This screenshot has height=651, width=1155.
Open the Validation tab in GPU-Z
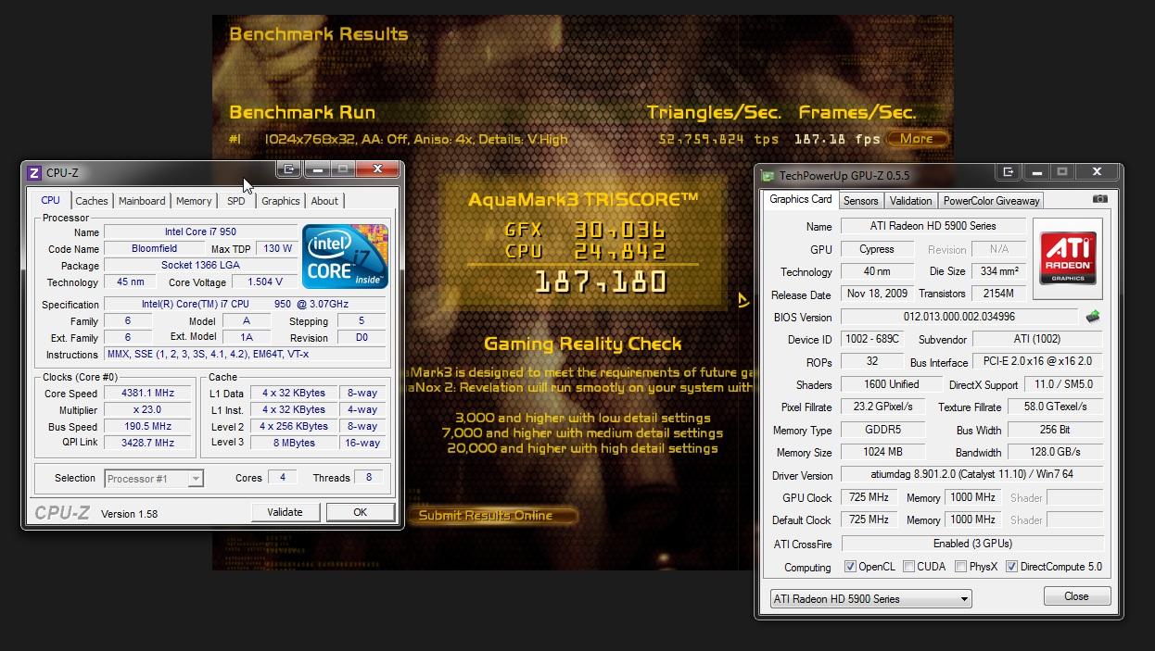pos(910,201)
